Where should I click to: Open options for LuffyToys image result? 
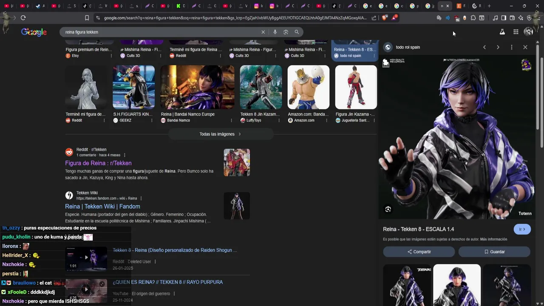[278, 120]
